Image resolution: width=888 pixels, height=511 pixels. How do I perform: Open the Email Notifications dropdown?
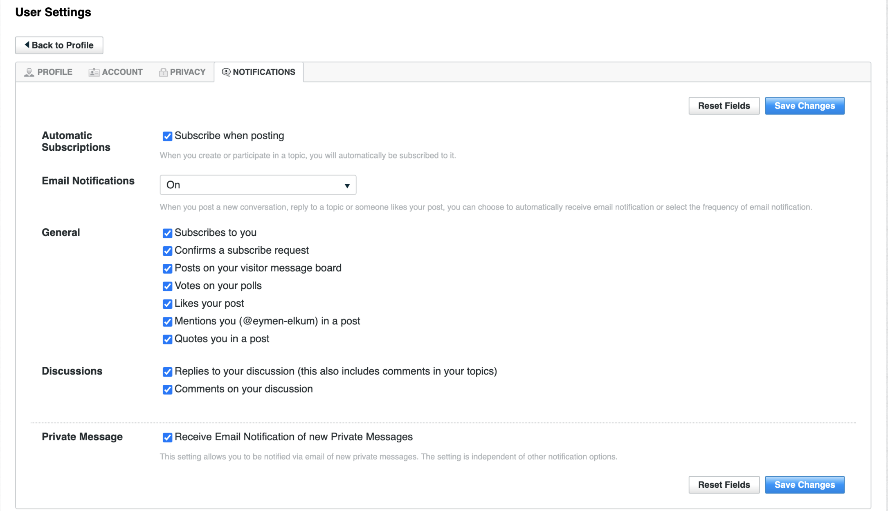click(258, 185)
